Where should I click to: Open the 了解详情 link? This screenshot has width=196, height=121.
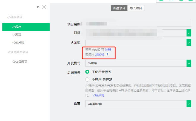point(98,95)
